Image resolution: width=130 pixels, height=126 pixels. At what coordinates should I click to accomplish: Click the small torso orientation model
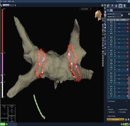[98, 15]
